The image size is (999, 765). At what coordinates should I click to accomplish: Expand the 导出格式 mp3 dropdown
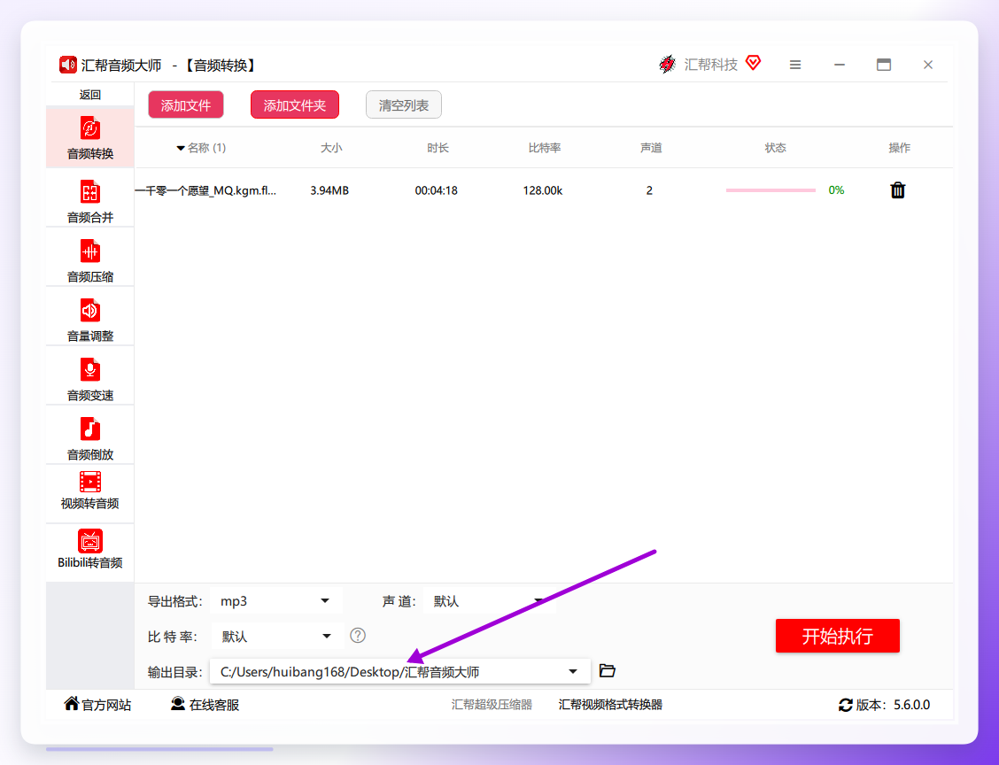click(275, 600)
